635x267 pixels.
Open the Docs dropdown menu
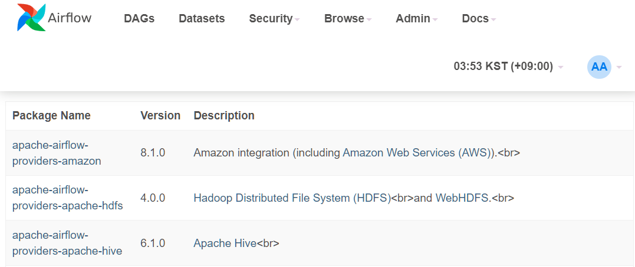(479, 19)
